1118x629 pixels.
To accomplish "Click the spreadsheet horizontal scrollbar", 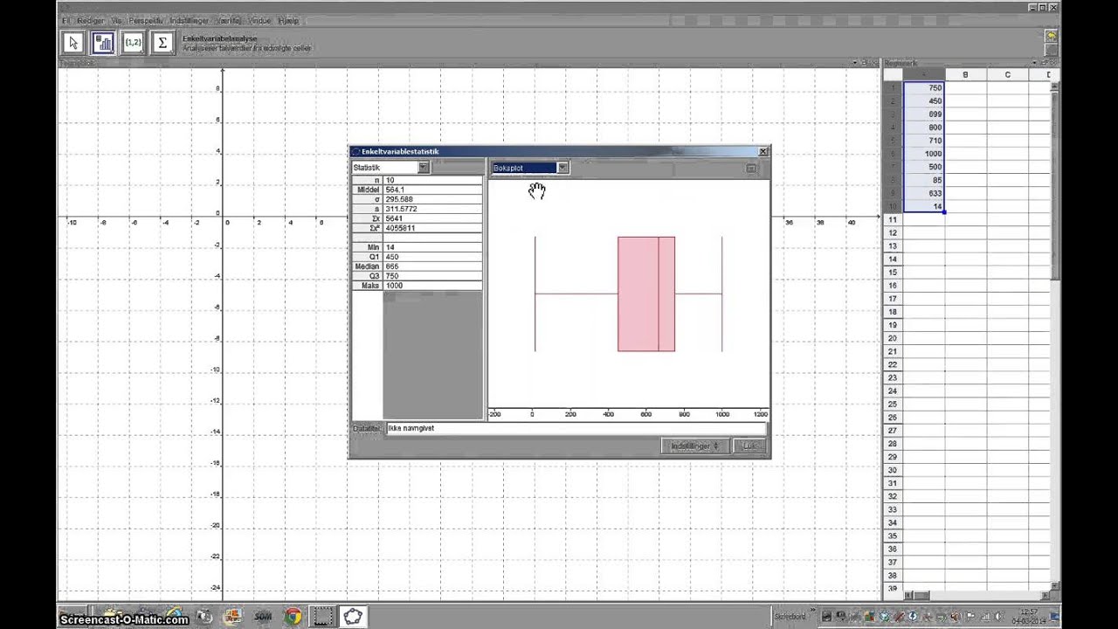I will (978, 595).
